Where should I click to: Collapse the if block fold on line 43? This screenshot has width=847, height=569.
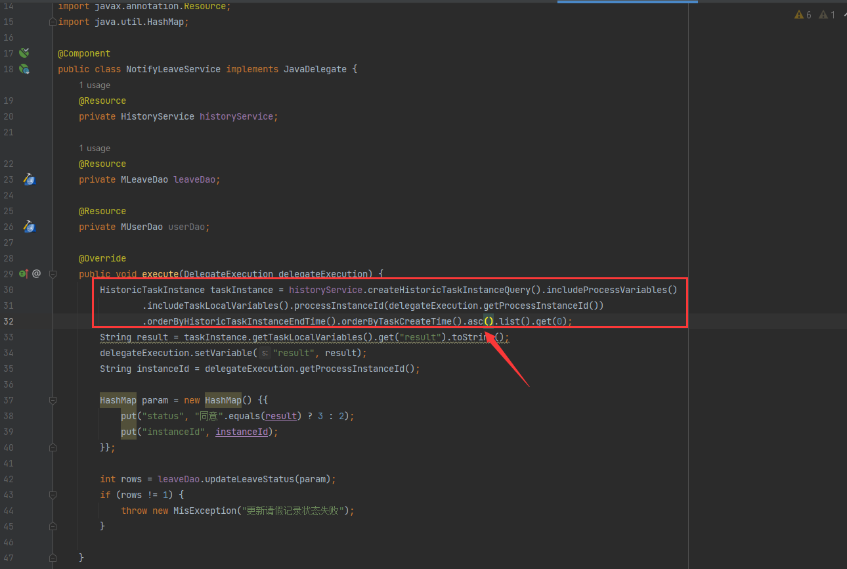53,495
